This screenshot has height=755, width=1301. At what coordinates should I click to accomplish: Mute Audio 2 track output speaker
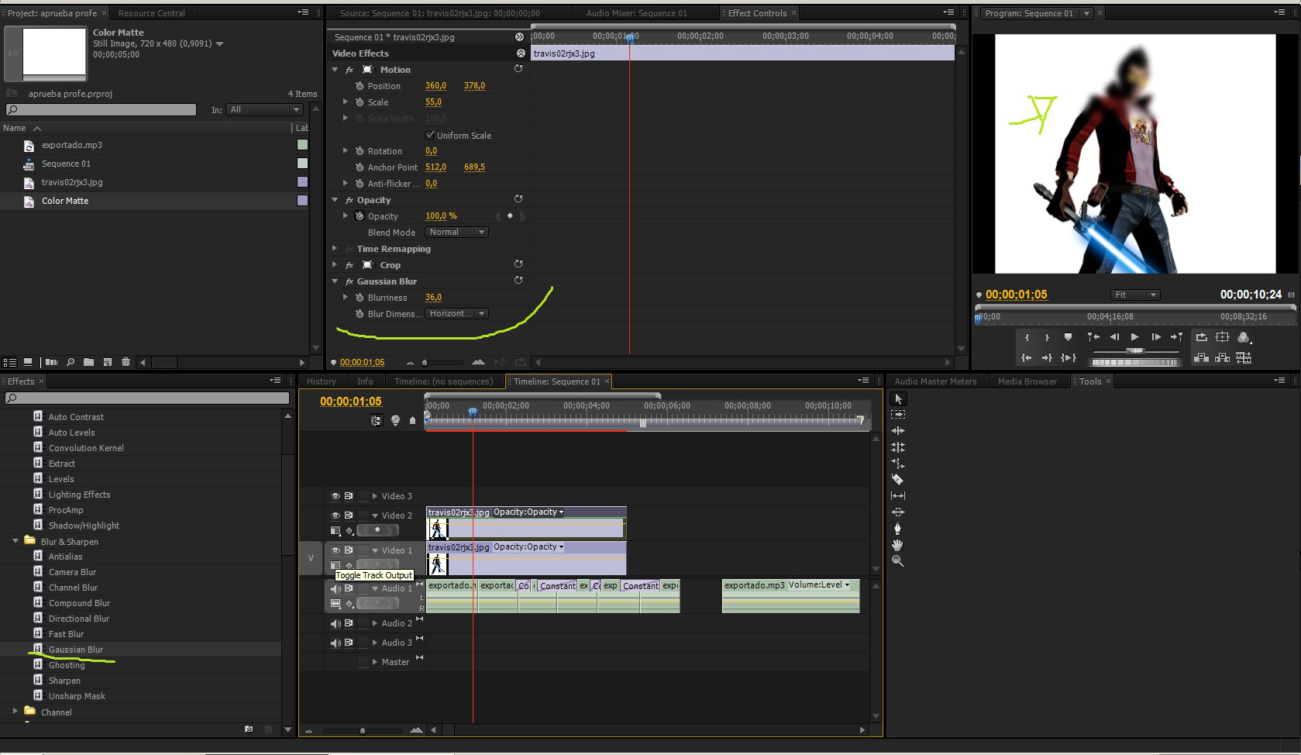(336, 623)
